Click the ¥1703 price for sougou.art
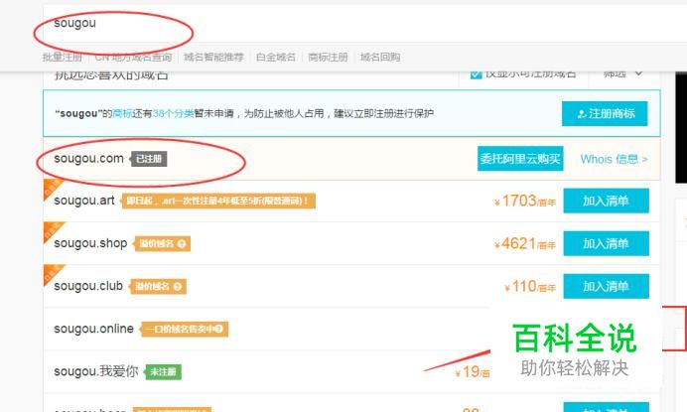This screenshot has width=687, height=412. (x=525, y=202)
